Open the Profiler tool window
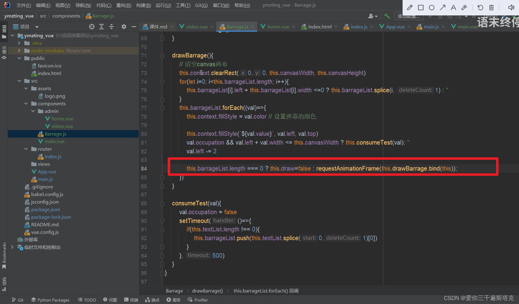This screenshot has width=519, height=304. tap(198, 300)
